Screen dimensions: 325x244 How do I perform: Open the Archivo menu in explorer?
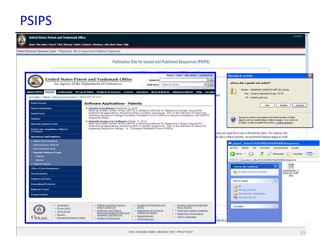[234, 148]
